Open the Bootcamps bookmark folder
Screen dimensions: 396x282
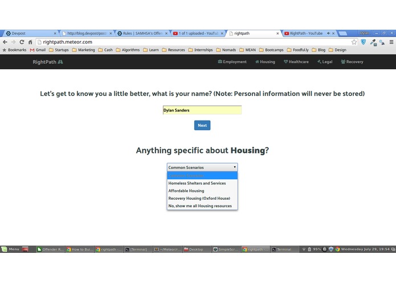point(271,50)
